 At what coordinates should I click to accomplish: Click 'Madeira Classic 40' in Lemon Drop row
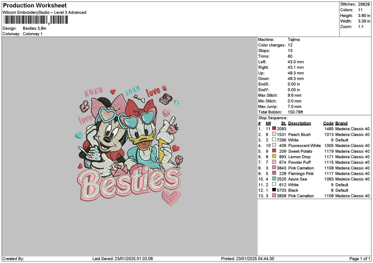click(x=352, y=157)
